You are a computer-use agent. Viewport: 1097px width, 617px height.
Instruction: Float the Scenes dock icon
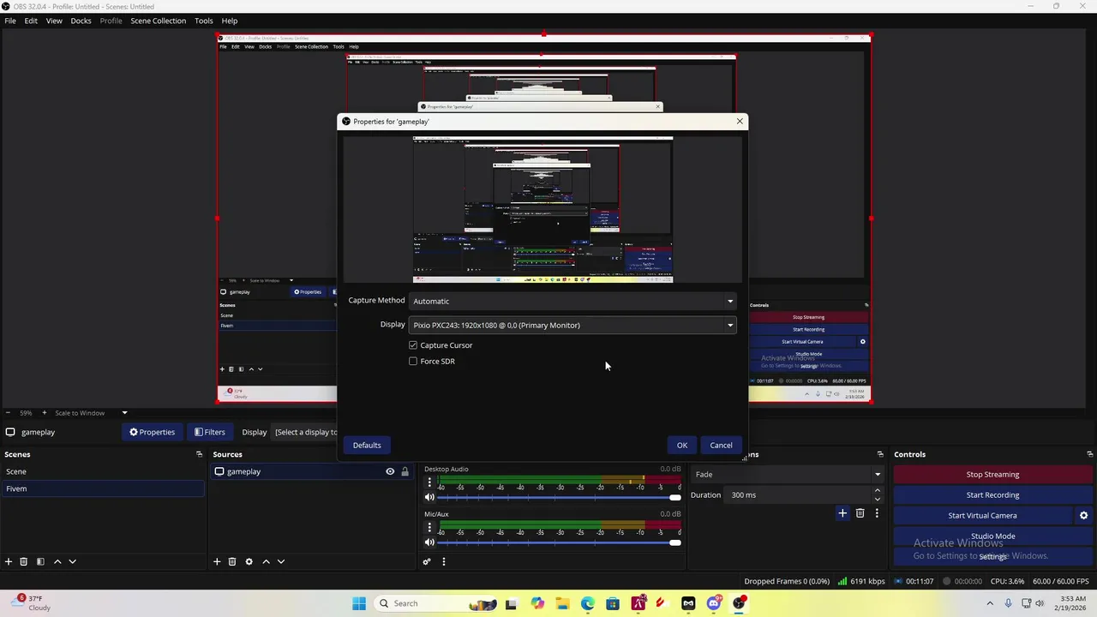tap(199, 454)
